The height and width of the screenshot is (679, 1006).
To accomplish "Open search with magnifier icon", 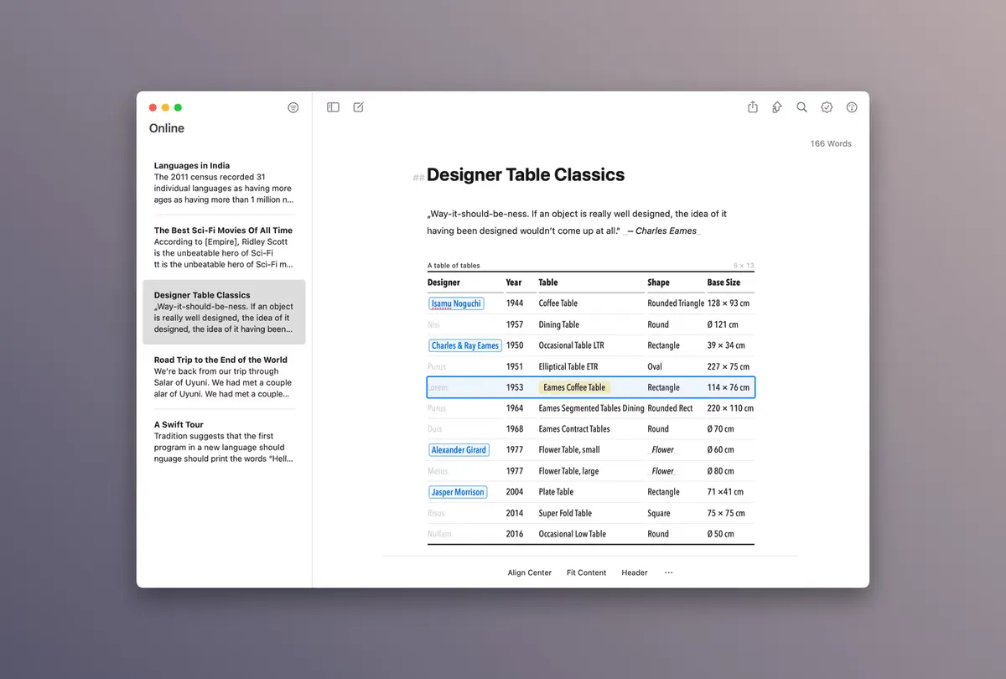I will click(802, 107).
